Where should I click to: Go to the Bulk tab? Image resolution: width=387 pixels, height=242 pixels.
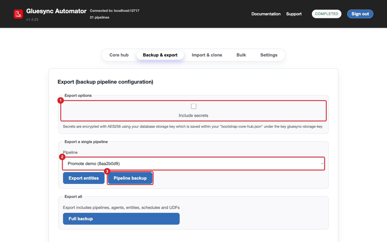241,55
